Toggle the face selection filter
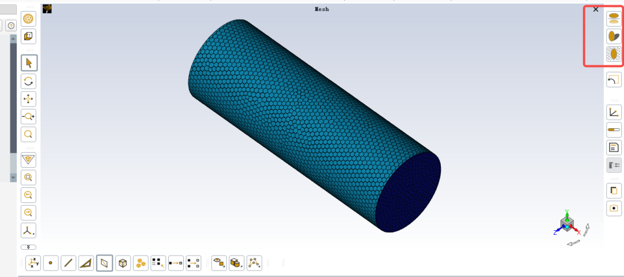Viewport: 624px width, 277px height. pos(105,263)
